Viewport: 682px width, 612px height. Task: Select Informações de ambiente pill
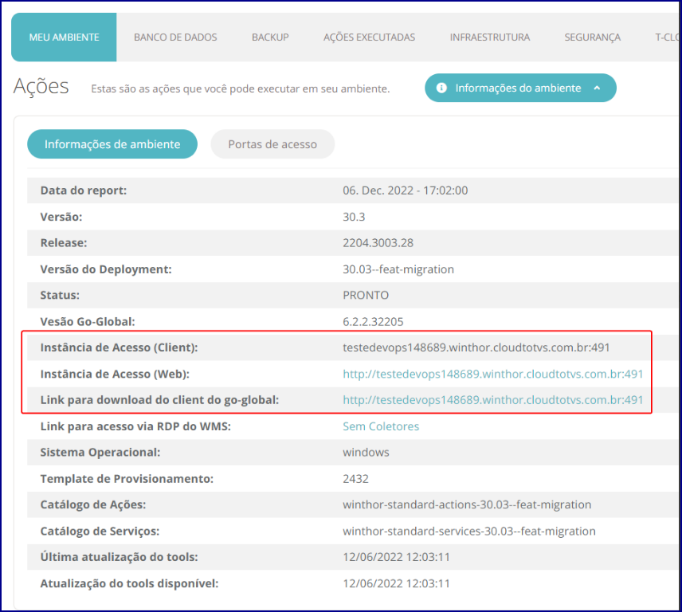point(112,144)
